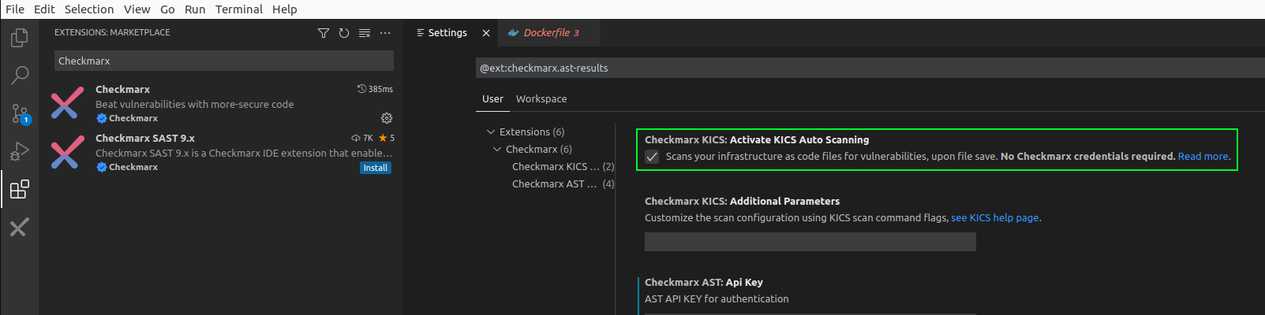Image resolution: width=1265 pixels, height=315 pixels.
Task: Clear extensions search results icon
Action: click(x=365, y=33)
